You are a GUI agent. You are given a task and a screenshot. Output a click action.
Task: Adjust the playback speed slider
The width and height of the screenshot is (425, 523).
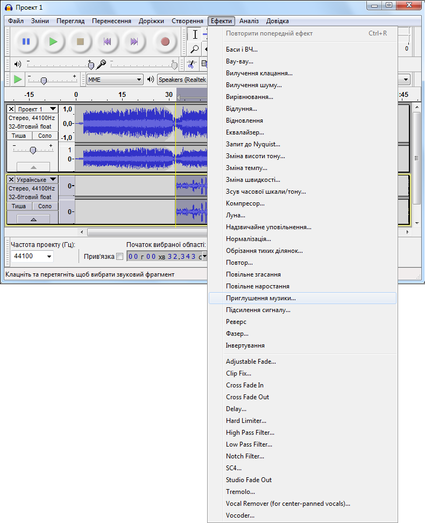[44, 80]
